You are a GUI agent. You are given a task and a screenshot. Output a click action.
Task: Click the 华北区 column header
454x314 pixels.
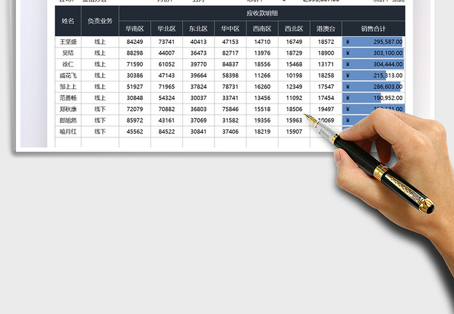[167, 29]
